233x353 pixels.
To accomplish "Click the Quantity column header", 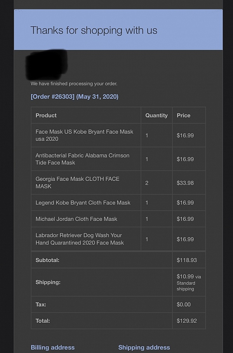I will (156, 115).
